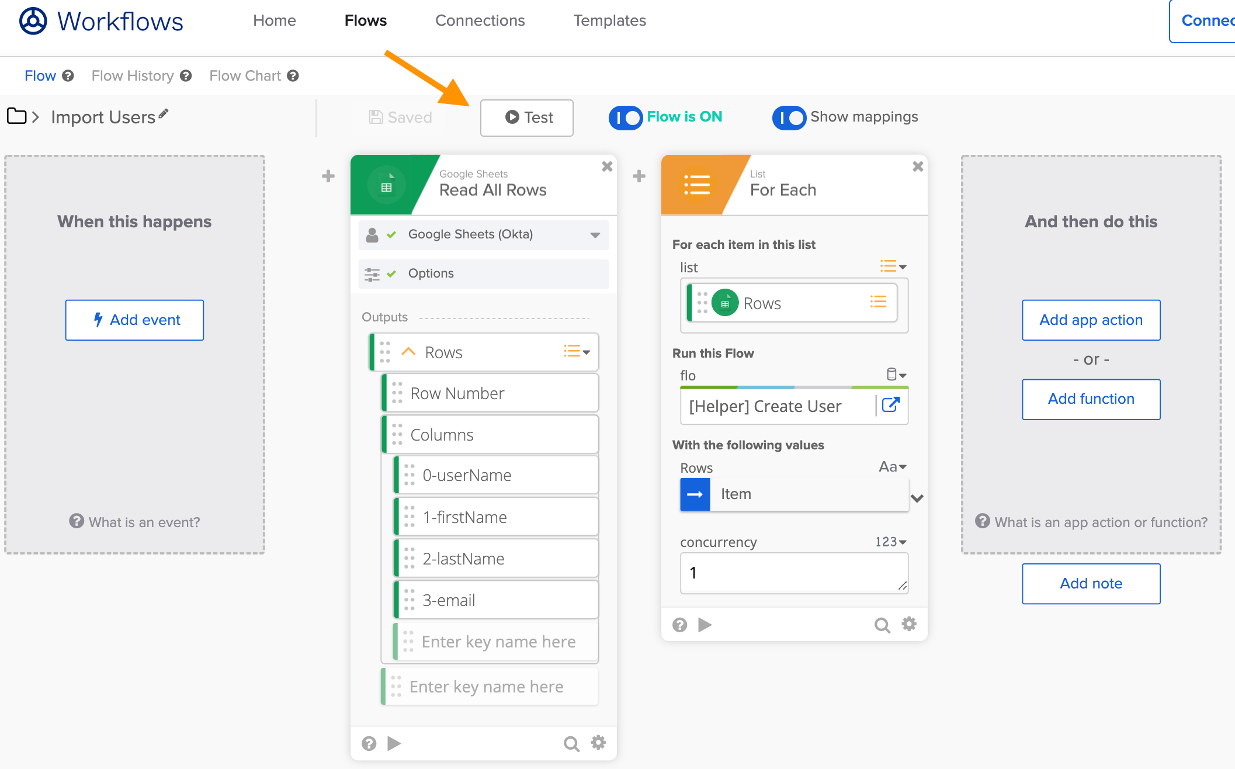The height and width of the screenshot is (769, 1235).
Task: Click the folder icon beside Import Users
Action: coord(17,116)
